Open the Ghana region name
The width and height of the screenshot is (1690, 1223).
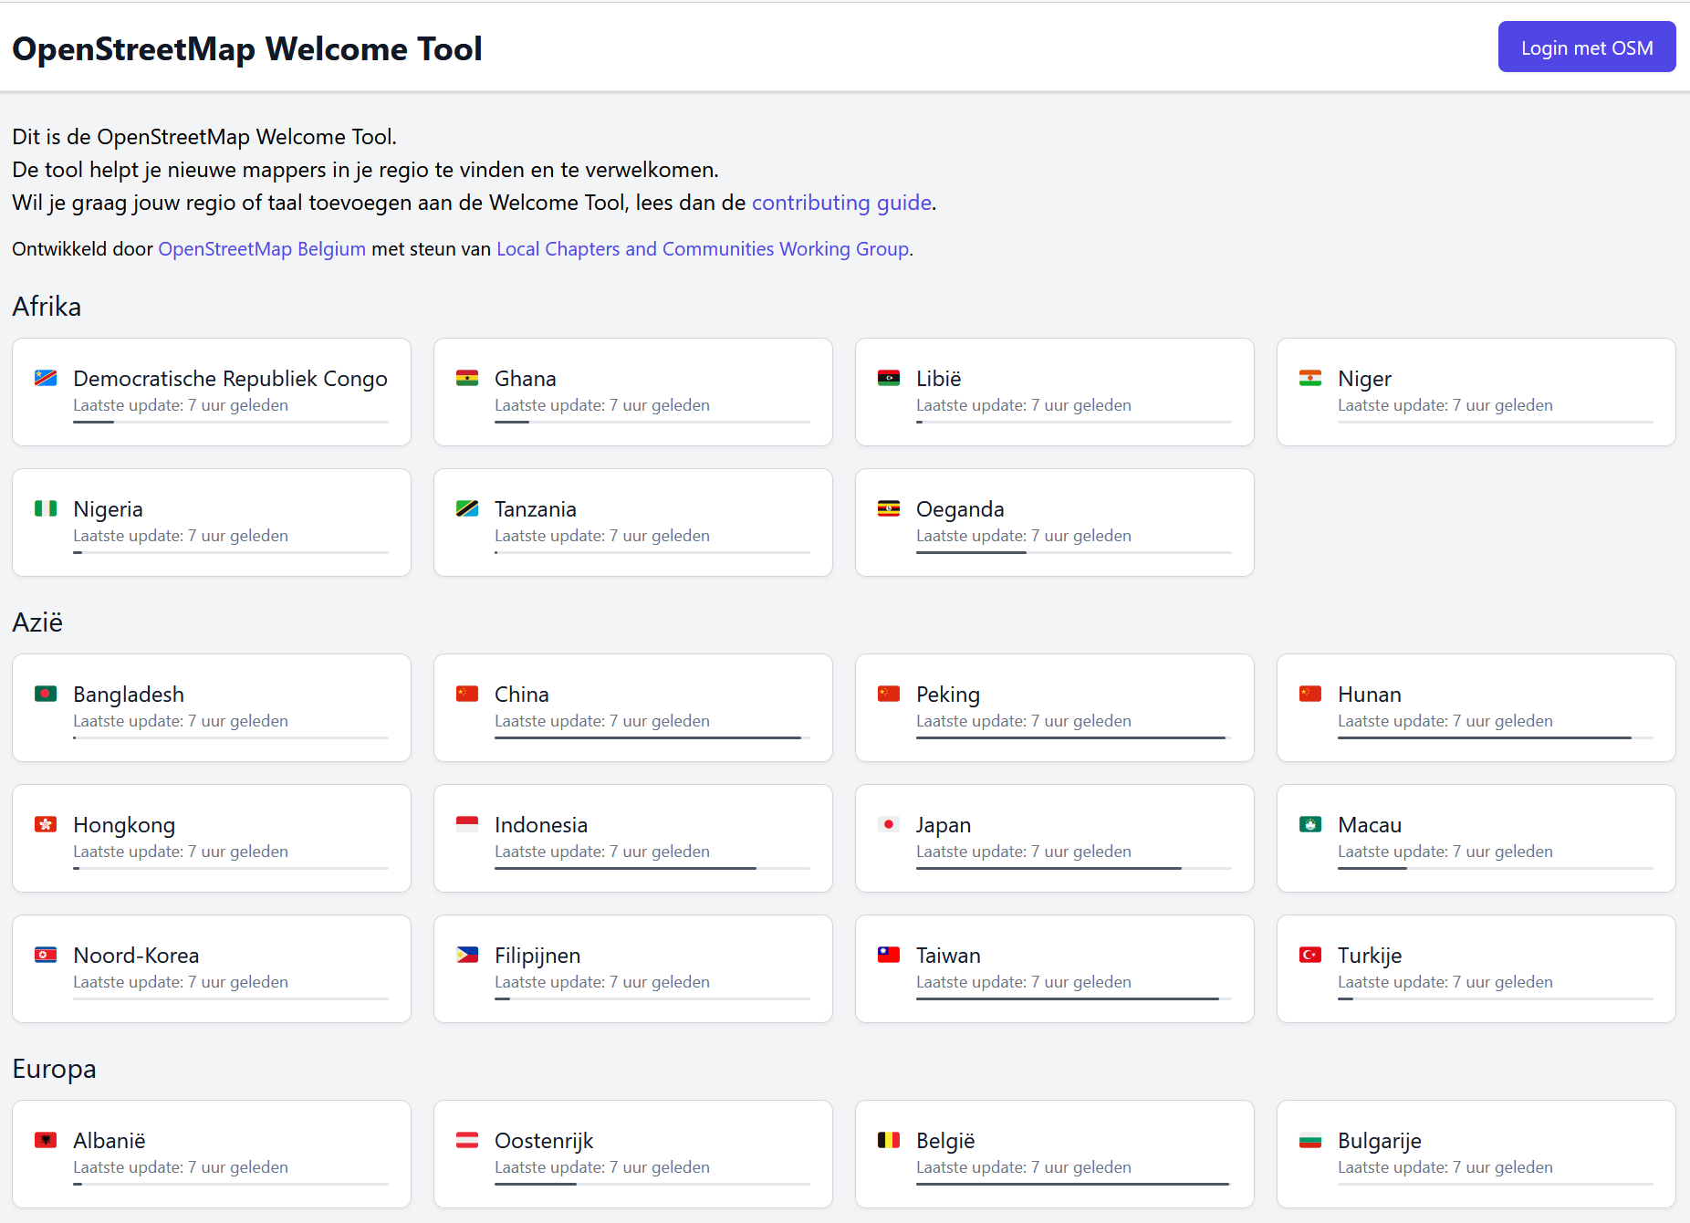click(526, 378)
